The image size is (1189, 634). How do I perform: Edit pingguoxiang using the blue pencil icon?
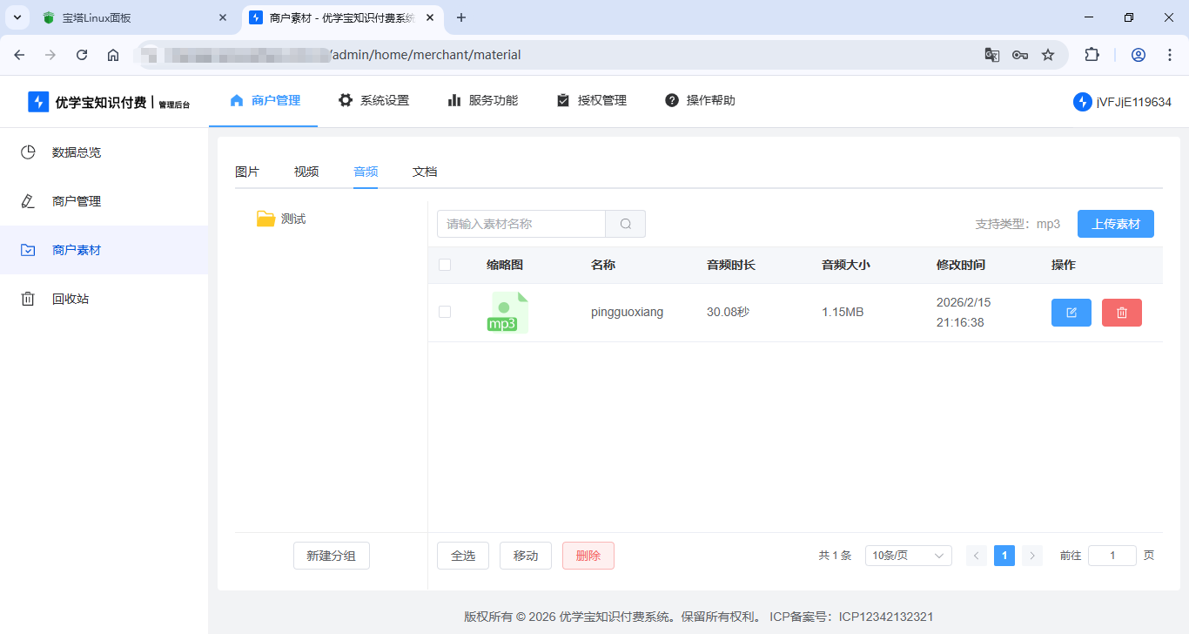pos(1071,312)
